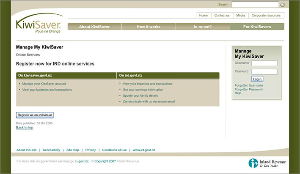Click kiwisaver.govt.nz View your balances and transactions

pos(47,90)
